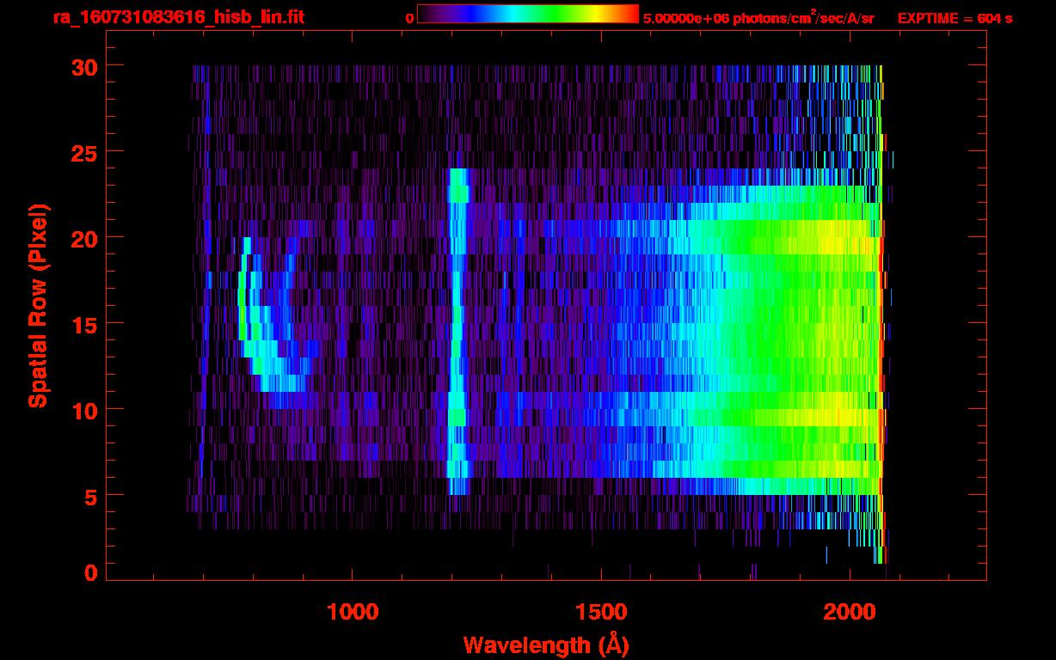Click the x-axis tick label 1500
This screenshot has width=1056, height=660.
[x=601, y=611]
